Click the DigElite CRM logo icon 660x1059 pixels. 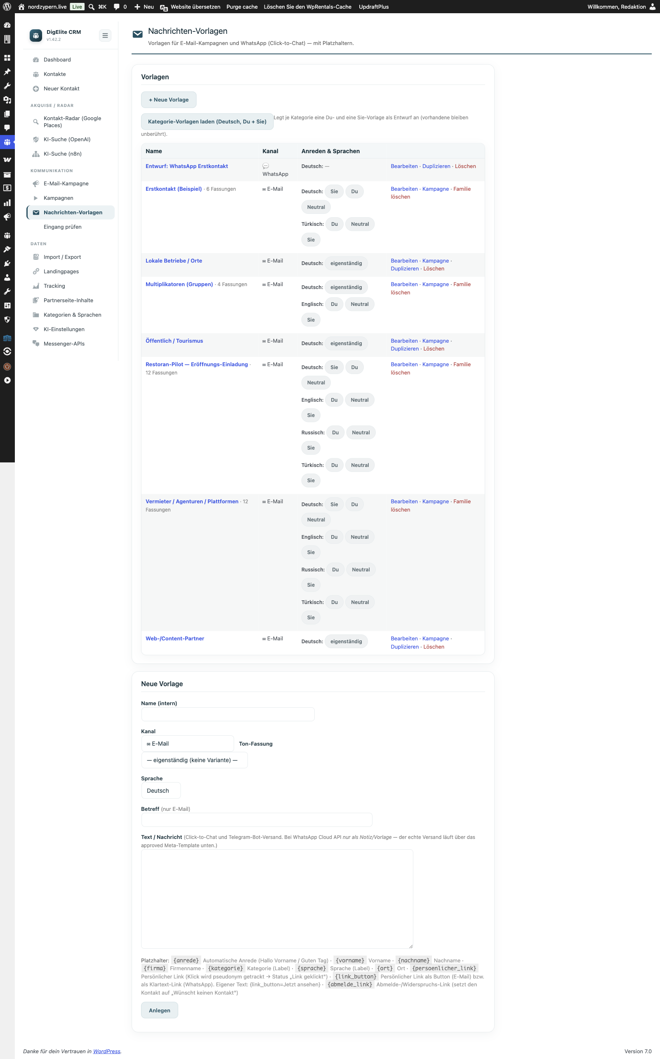coord(36,36)
